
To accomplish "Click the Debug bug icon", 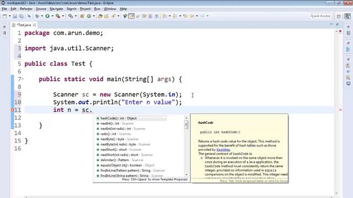I will 37,16.
